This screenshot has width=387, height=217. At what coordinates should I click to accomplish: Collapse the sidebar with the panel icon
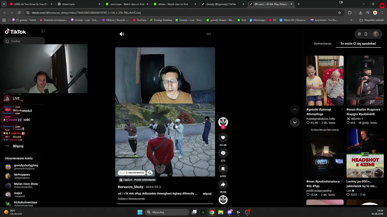pyautogui.click(x=43, y=31)
